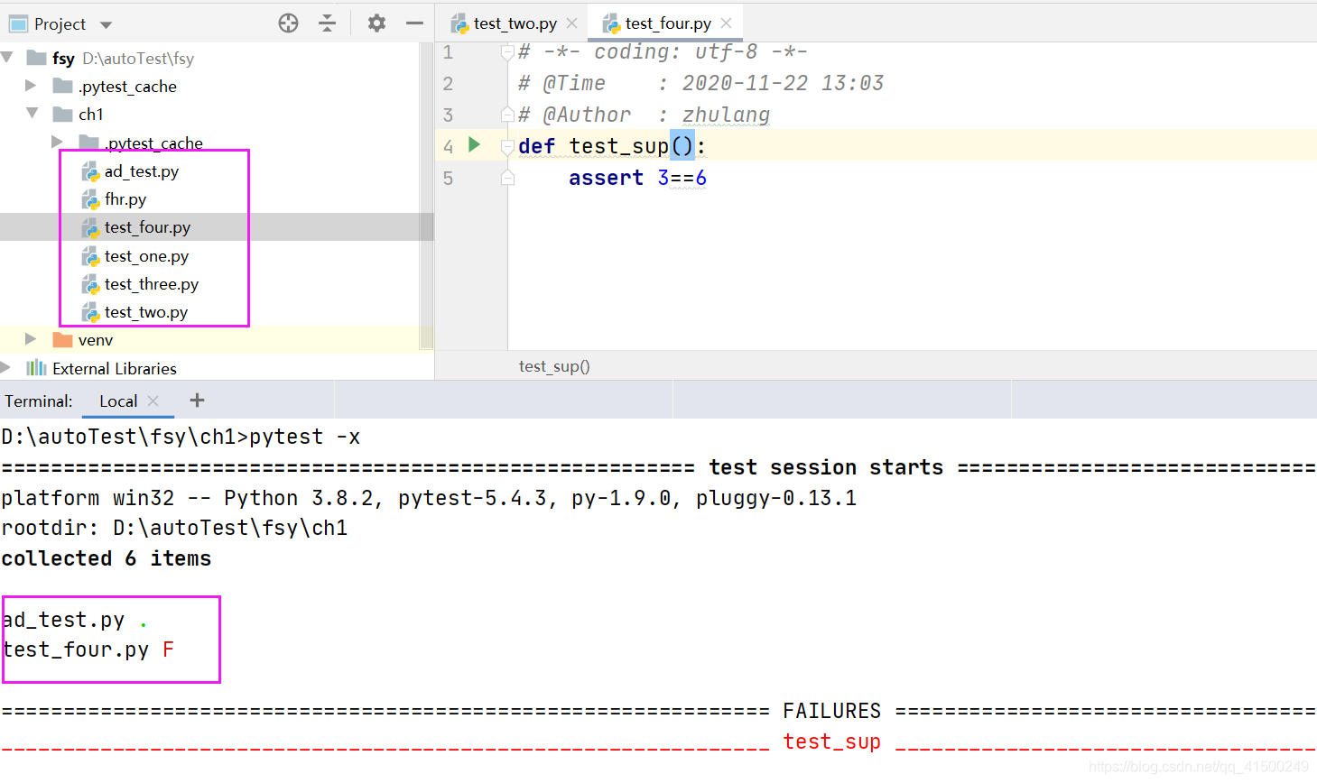The image size is (1317, 783).
Task: Run test_sup via green gutter arrow
Action: 474,144
